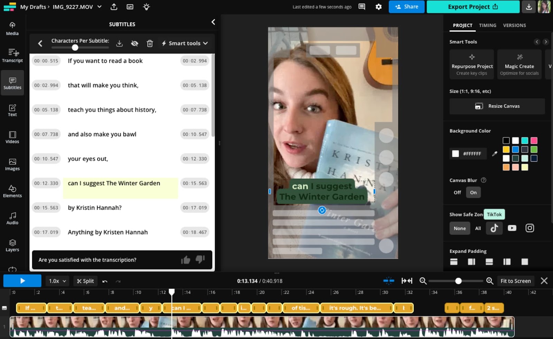Click the download icon next to Export
The image size is (553, 339).
point(529,7)
